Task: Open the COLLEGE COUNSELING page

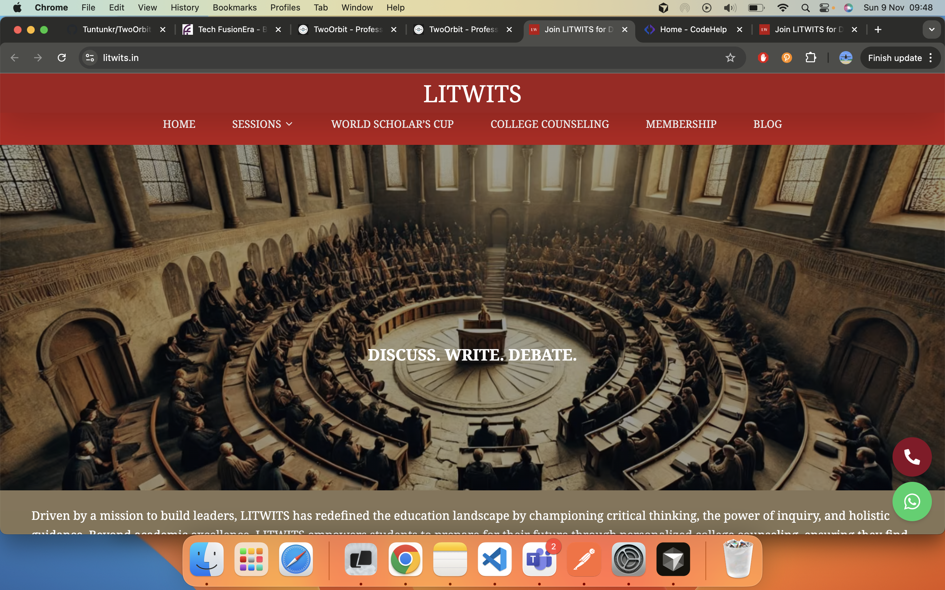Action: coord(549,124)
